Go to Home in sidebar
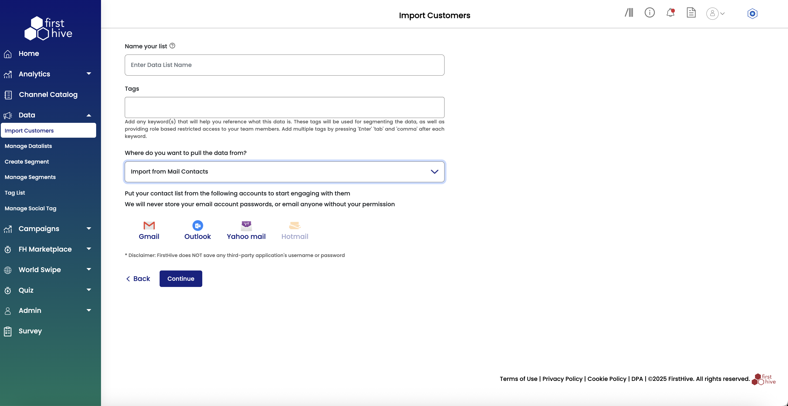 29,54
